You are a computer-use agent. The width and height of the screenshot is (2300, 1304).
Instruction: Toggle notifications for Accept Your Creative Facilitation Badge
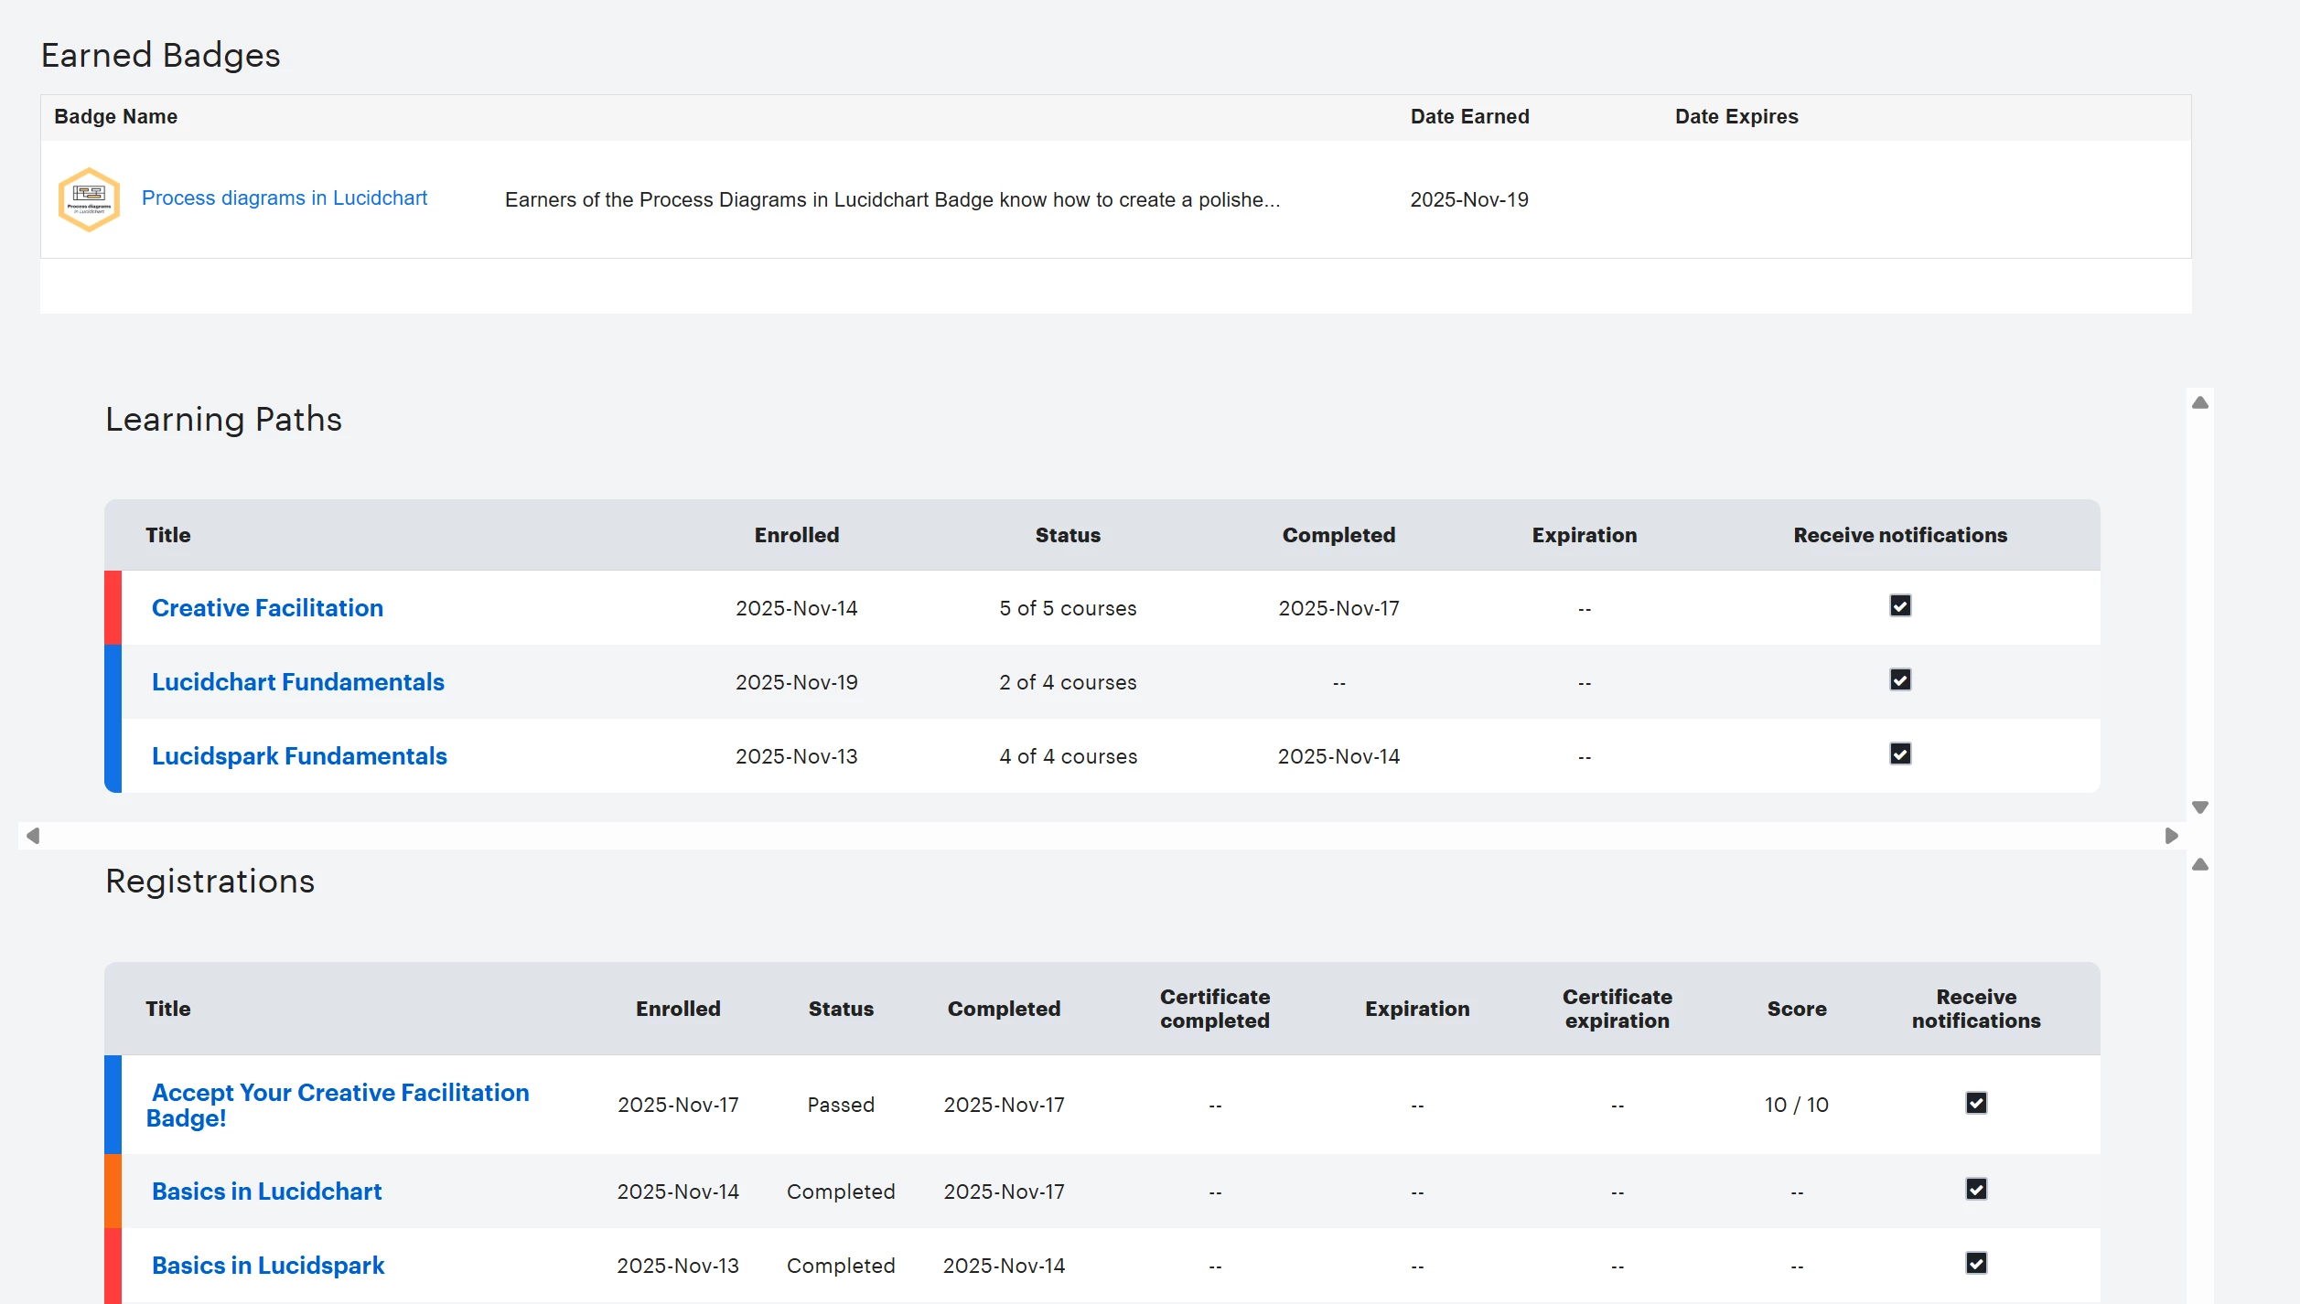pyautogui.click(x=1976, y=1103)
